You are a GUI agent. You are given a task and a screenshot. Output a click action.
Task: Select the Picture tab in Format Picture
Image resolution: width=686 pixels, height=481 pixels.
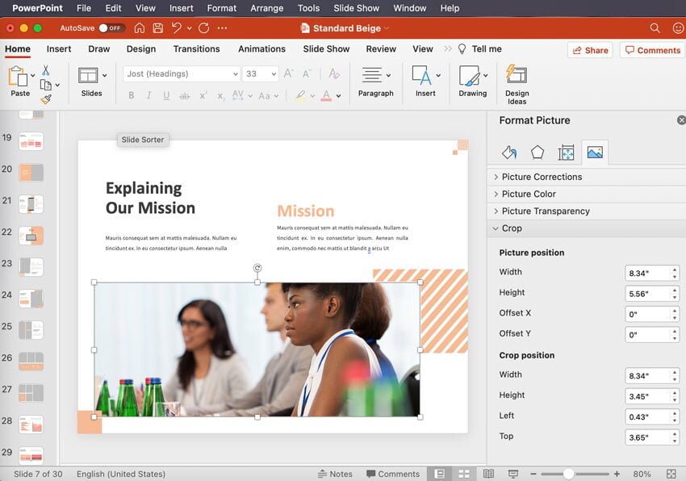[595, 153]
